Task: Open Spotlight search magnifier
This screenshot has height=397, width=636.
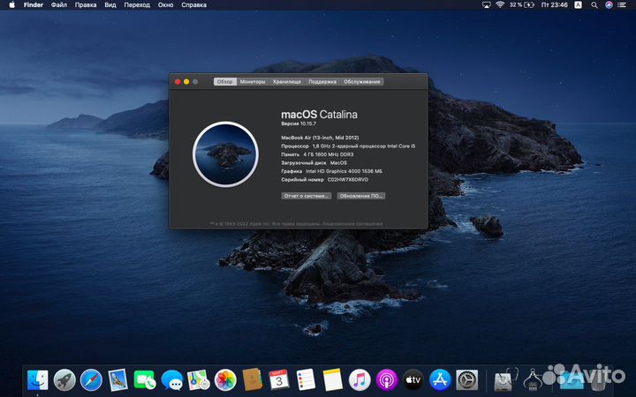Action: coord(594,5)
